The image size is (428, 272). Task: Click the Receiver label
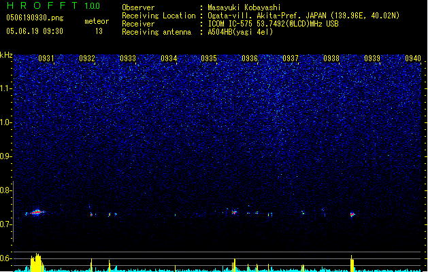(138, 24)
